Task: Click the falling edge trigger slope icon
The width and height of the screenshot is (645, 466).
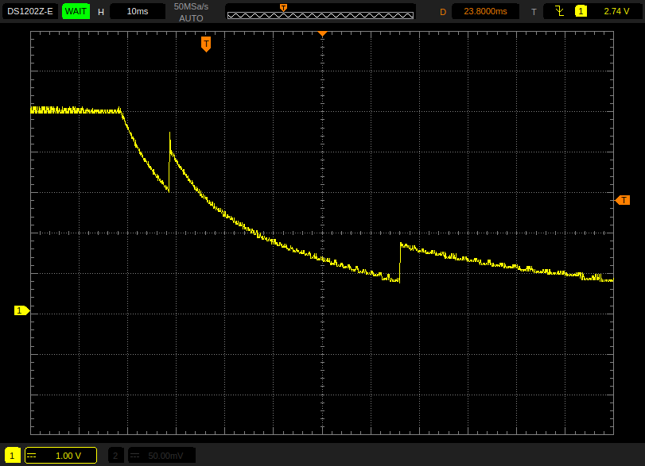Action: (x=559, y=11)
